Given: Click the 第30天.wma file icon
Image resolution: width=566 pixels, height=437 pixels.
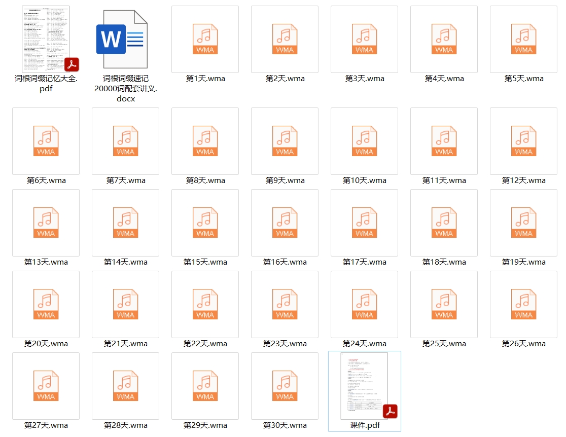Looking at the screenshot, I should [285, 386].
